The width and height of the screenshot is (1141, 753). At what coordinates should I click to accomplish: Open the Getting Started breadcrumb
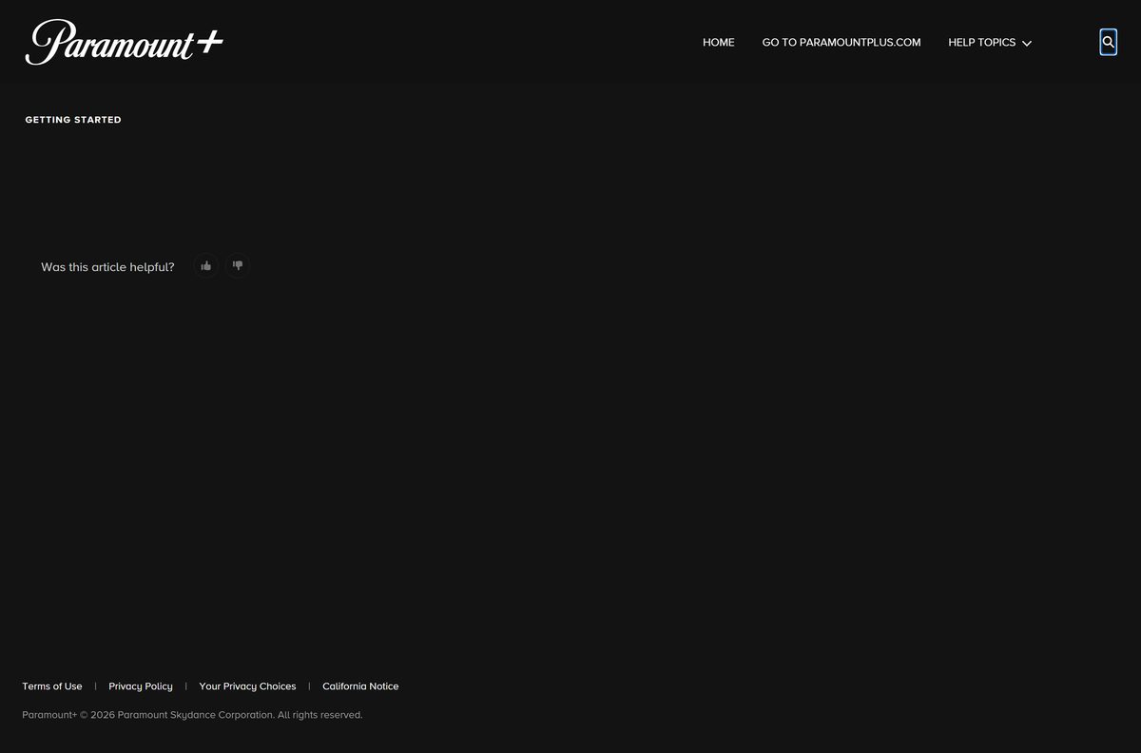pos(73,120)
